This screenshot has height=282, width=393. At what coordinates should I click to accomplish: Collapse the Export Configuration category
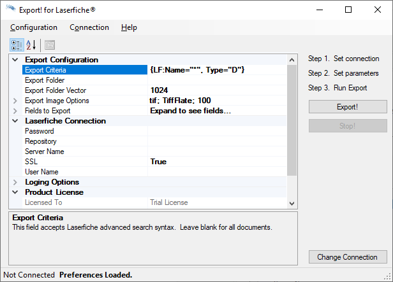(x=15, y=60)
